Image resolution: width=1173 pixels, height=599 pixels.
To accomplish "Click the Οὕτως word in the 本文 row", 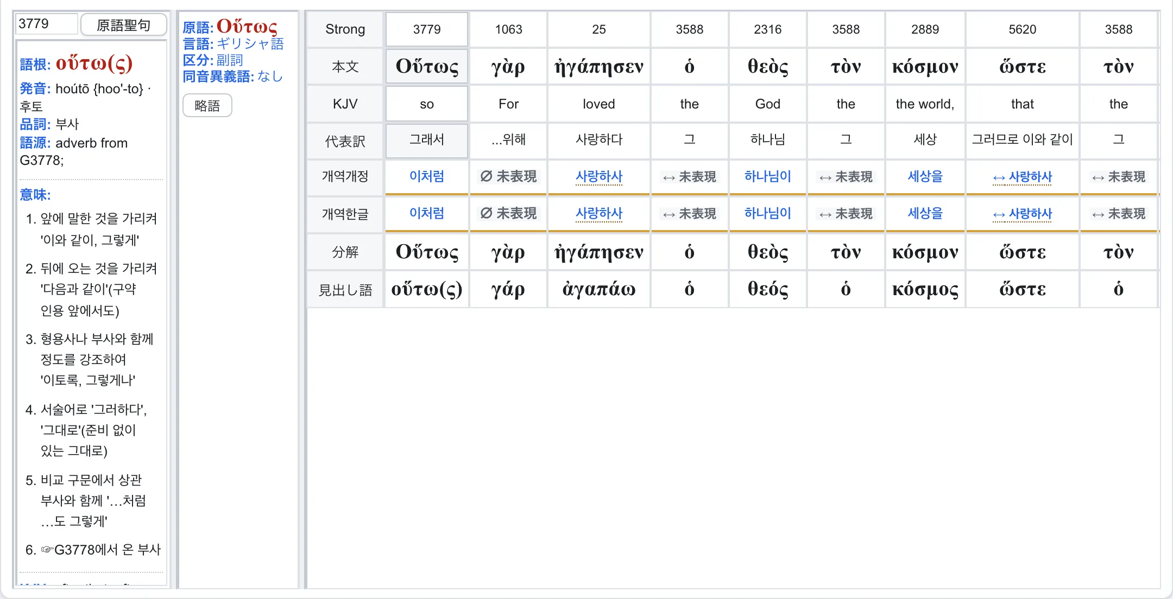I will point(427,66).
